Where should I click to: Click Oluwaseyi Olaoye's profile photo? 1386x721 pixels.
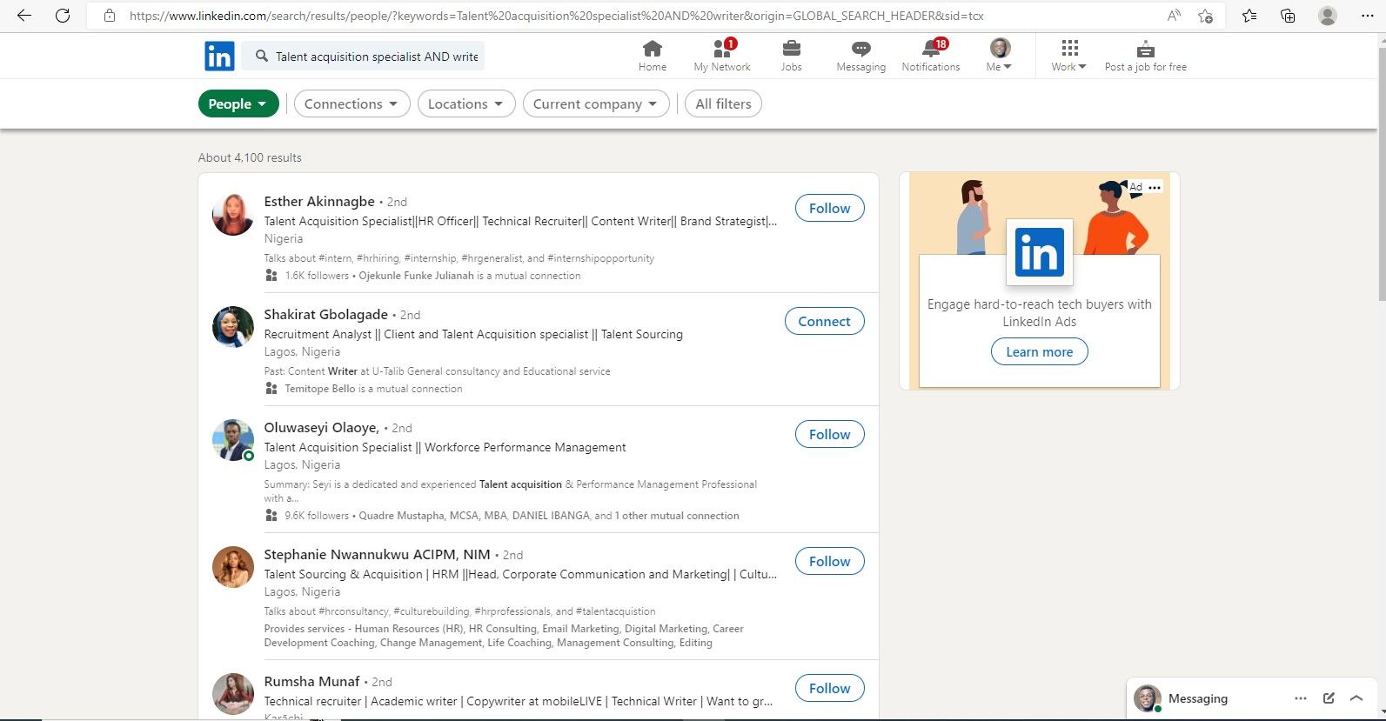click(x=233, y=440)
